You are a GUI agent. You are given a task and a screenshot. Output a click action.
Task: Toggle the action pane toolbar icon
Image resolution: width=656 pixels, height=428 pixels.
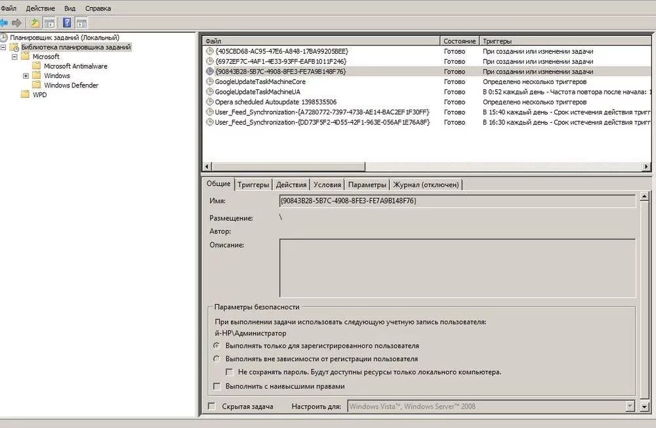[x=80, y=22]
